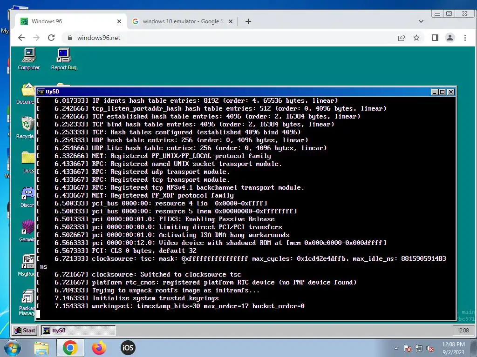The height and width of the screenshot is (357, 477).
Task: Open the Documents folder icon on desktop
Action: coord(27,94)
